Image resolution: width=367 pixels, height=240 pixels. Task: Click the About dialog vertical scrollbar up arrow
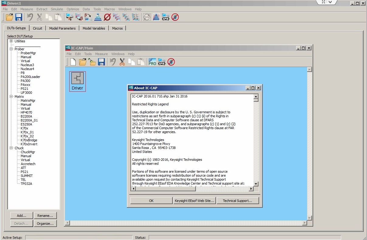click(x=256, y=97)
